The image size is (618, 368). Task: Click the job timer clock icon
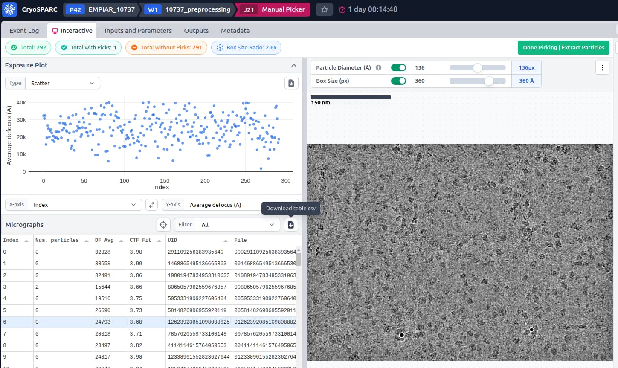[x=342, y=9]
